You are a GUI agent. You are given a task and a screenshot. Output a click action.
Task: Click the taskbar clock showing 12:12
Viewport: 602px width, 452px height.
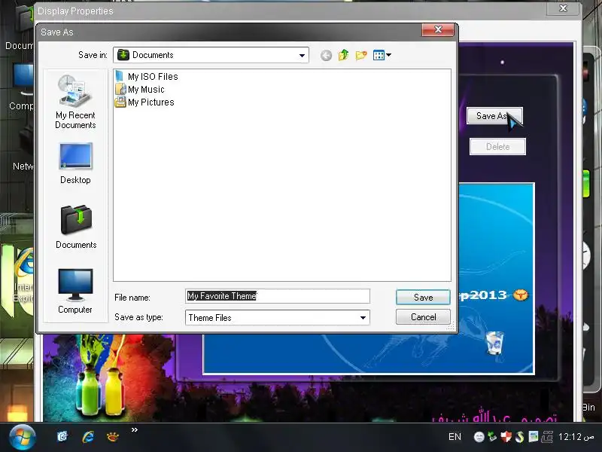tap(576, 437)
